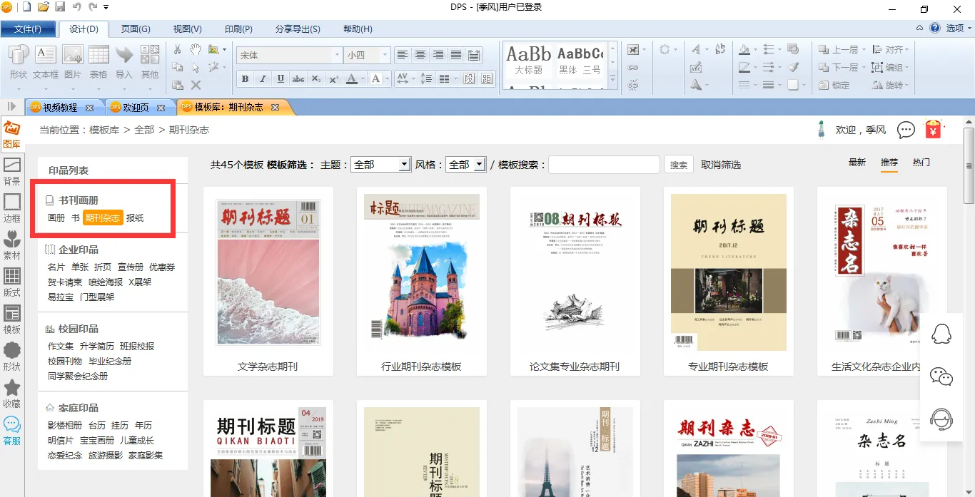
Task: Click the font color A swatch
Action: (x=351, y=79)
